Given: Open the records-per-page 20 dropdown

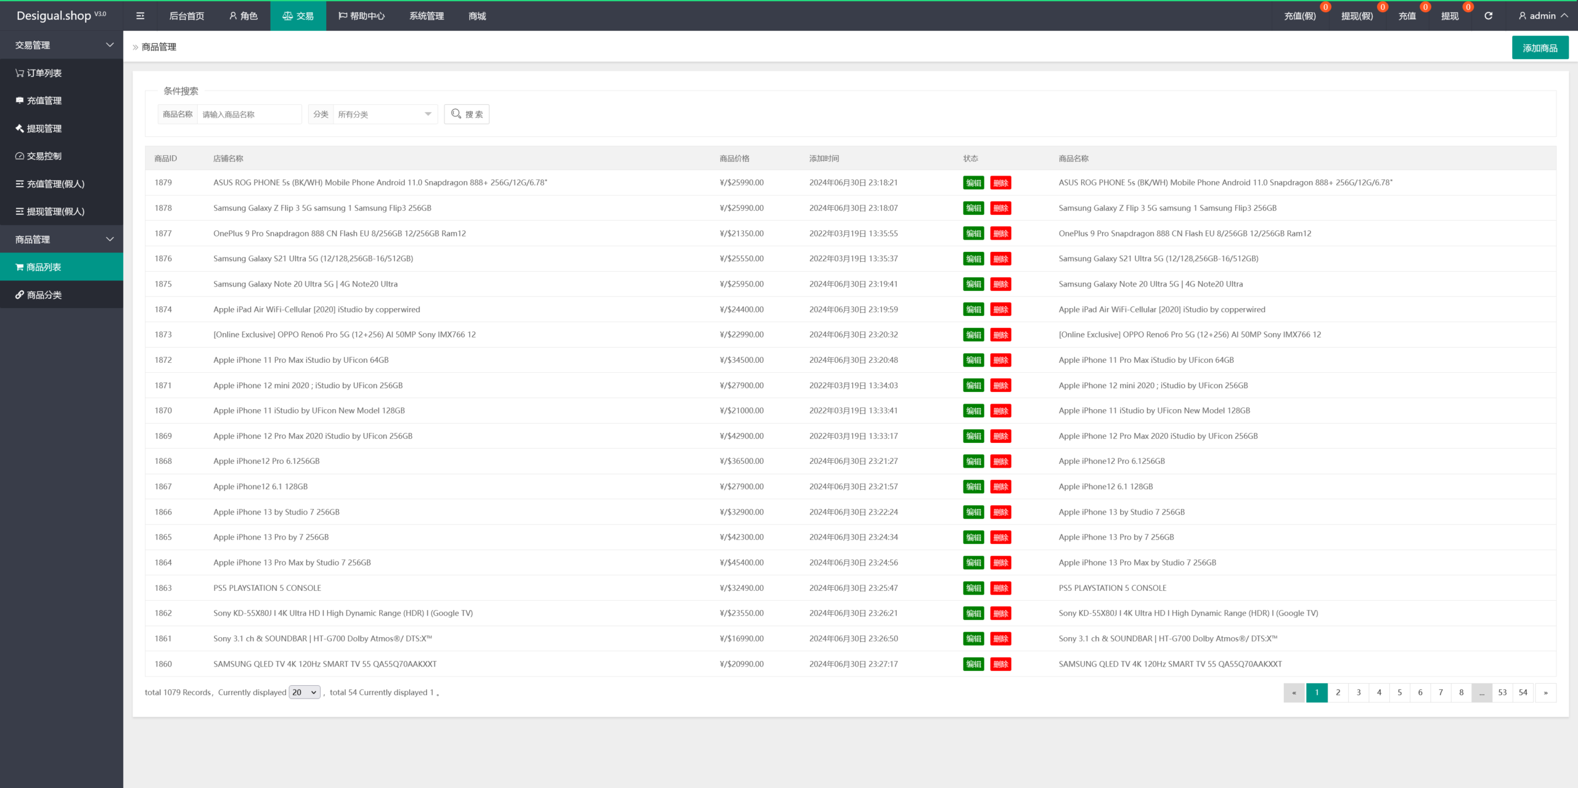Looking at the screenshot, I should (x=305, y=692).
